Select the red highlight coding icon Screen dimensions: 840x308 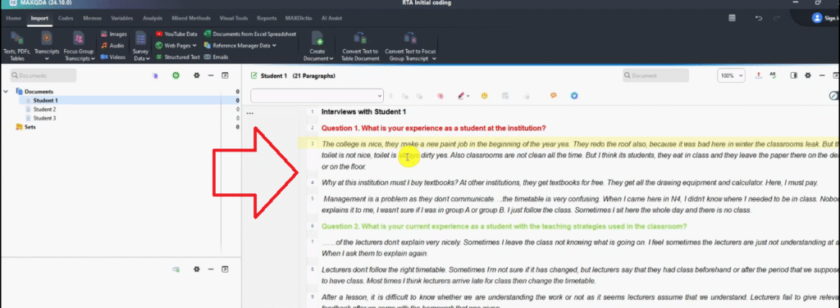point(440,96)
